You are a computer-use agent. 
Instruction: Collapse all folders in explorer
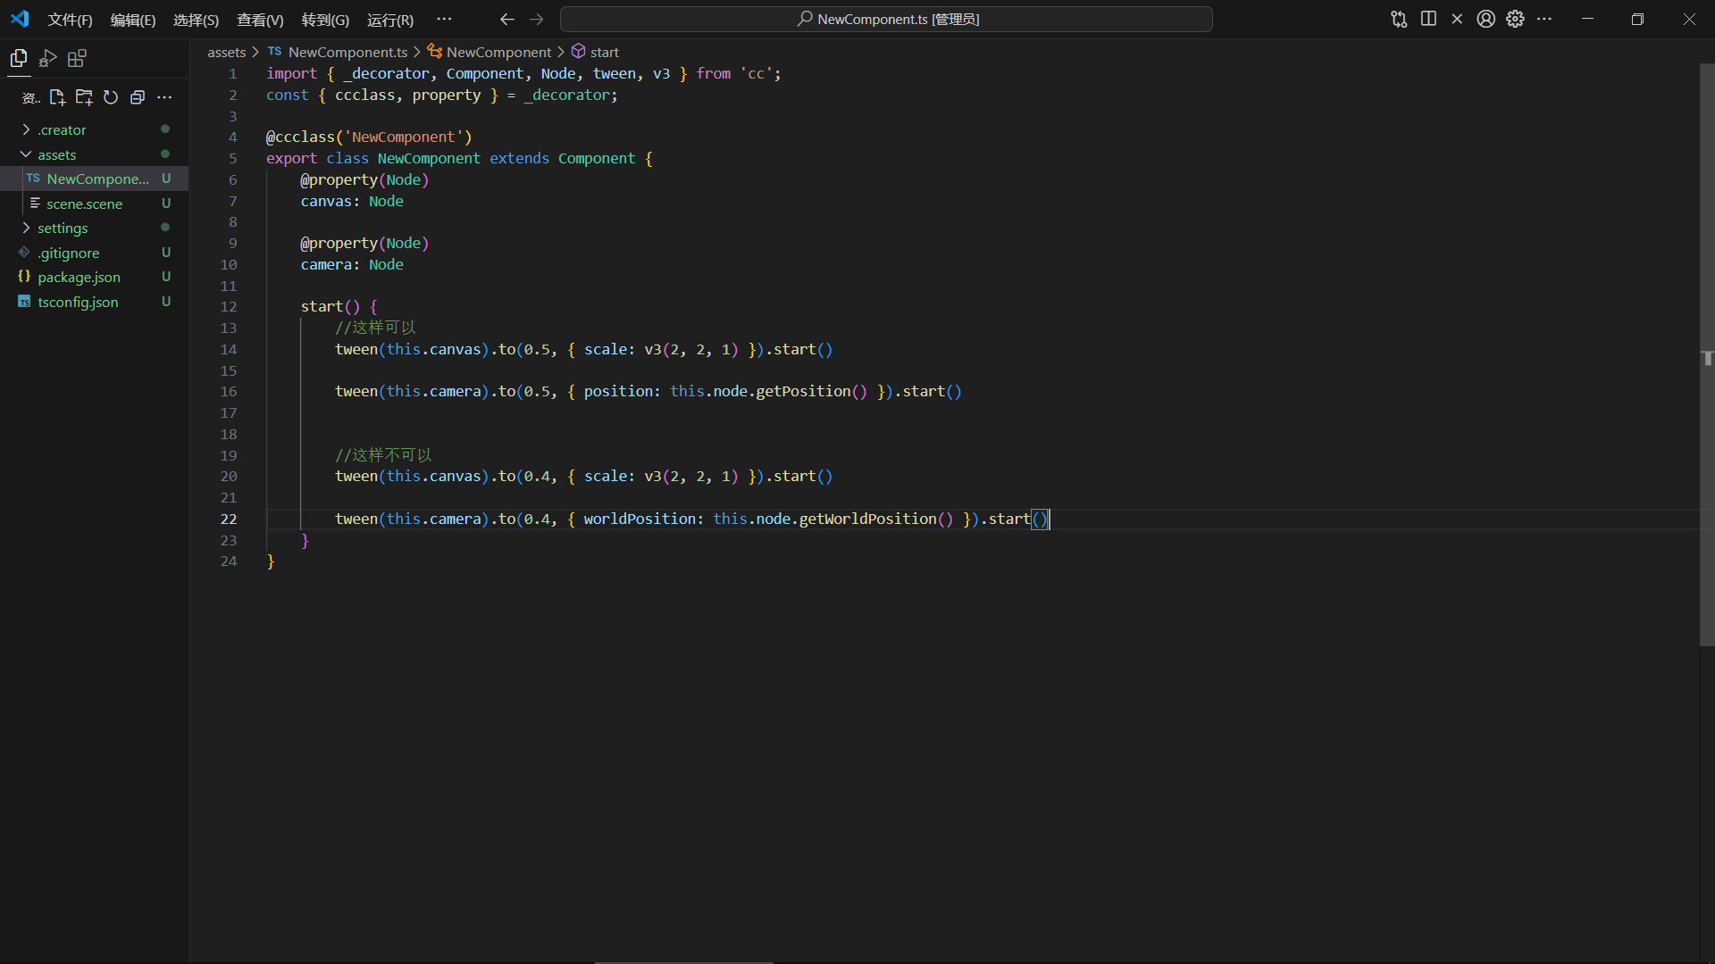coord(138,97)
